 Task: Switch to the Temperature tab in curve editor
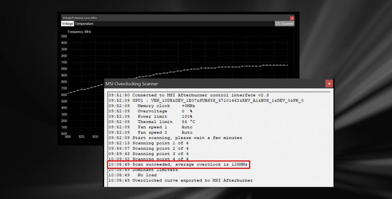pos(84,24)
